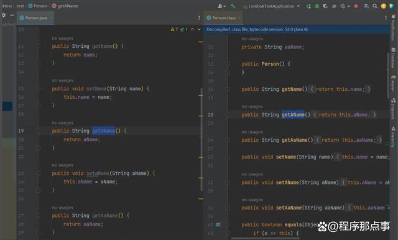Click getAName in the navigation breadcrumb
Viewport: 398px width, 240px height.
tap(65, 6)
